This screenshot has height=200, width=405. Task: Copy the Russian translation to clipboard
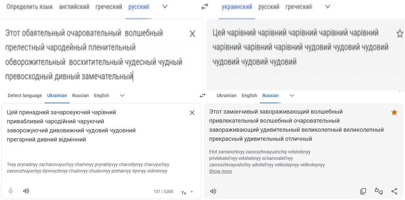click(x=363, y=191)
